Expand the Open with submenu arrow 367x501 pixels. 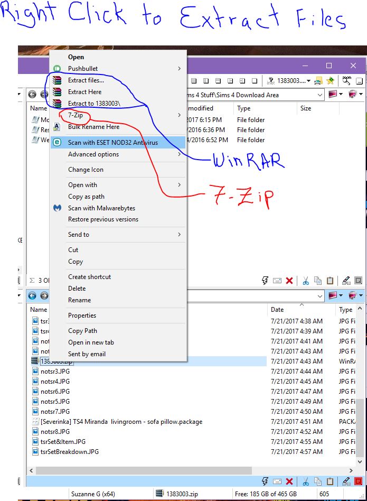point(180,184)
